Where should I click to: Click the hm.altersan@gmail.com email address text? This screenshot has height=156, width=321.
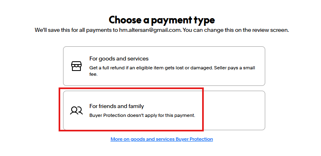tap(150, 30)
